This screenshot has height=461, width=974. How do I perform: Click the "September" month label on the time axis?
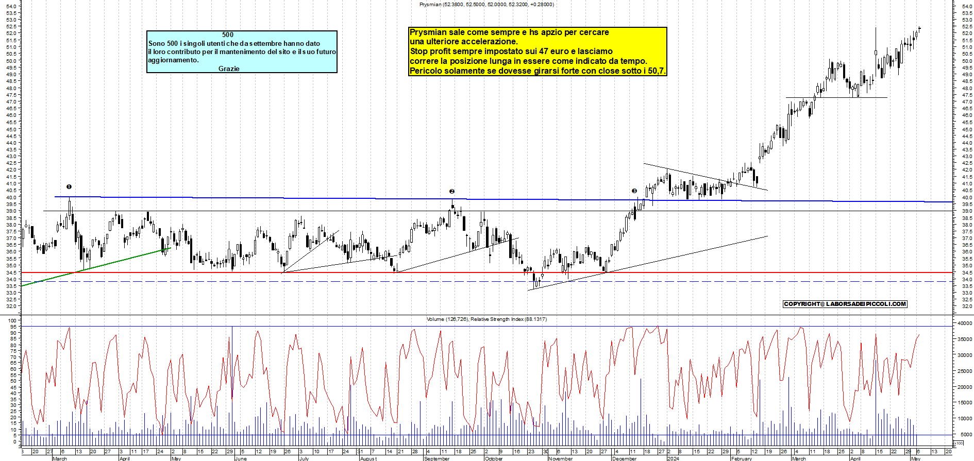pyautogui.click(x=436, y=458)
